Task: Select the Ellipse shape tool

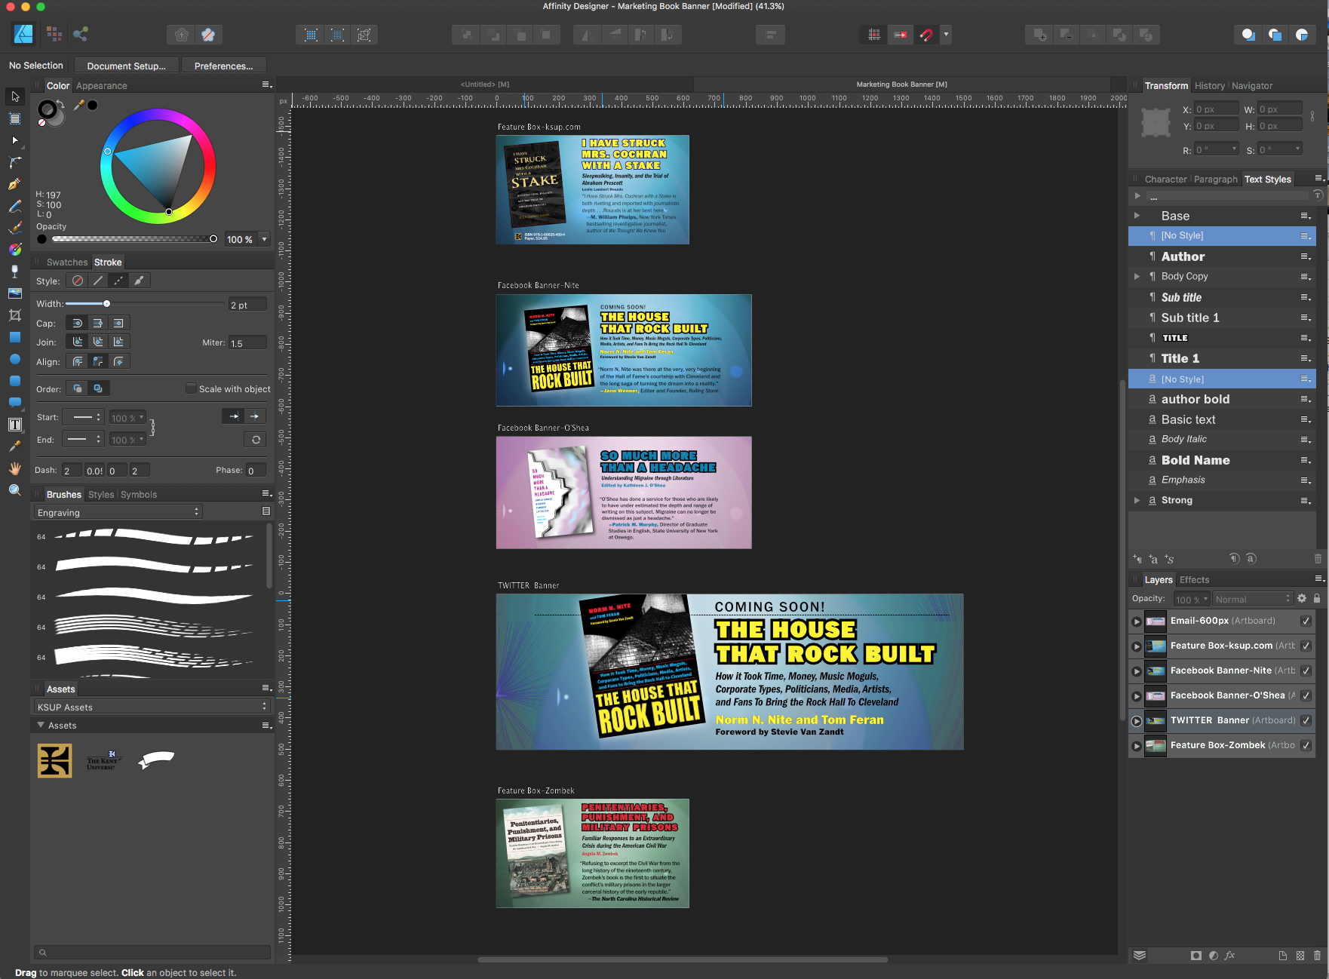Action: [x=15, y=359]
